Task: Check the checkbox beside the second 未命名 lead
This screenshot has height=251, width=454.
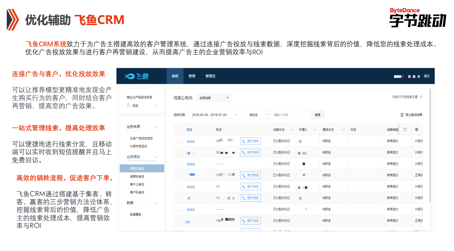Action: tap(179, 164)
